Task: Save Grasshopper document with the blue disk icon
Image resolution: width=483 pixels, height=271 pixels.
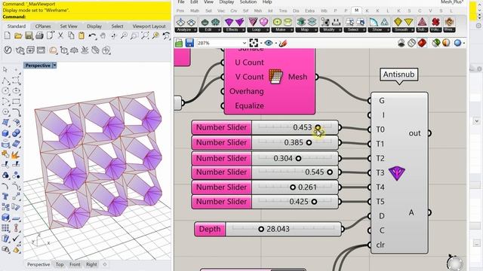Action: (x=189, y=43)
